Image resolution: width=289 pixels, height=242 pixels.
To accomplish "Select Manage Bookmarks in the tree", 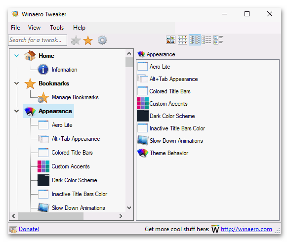I will point(75,97).
